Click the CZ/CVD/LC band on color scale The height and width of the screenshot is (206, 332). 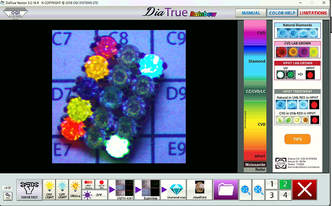[255, 91]
